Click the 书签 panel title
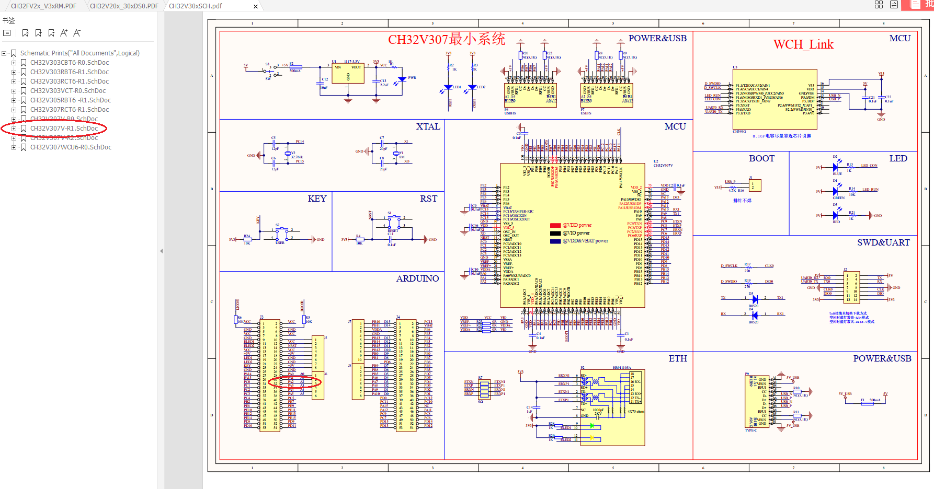The height and width of the screenshot is (489, 934). click(9, 21)
